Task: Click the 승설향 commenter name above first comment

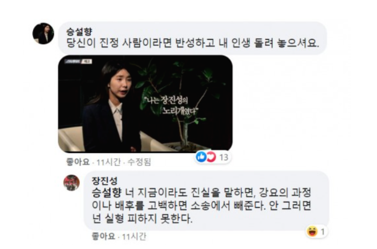Action: (79, 31)
